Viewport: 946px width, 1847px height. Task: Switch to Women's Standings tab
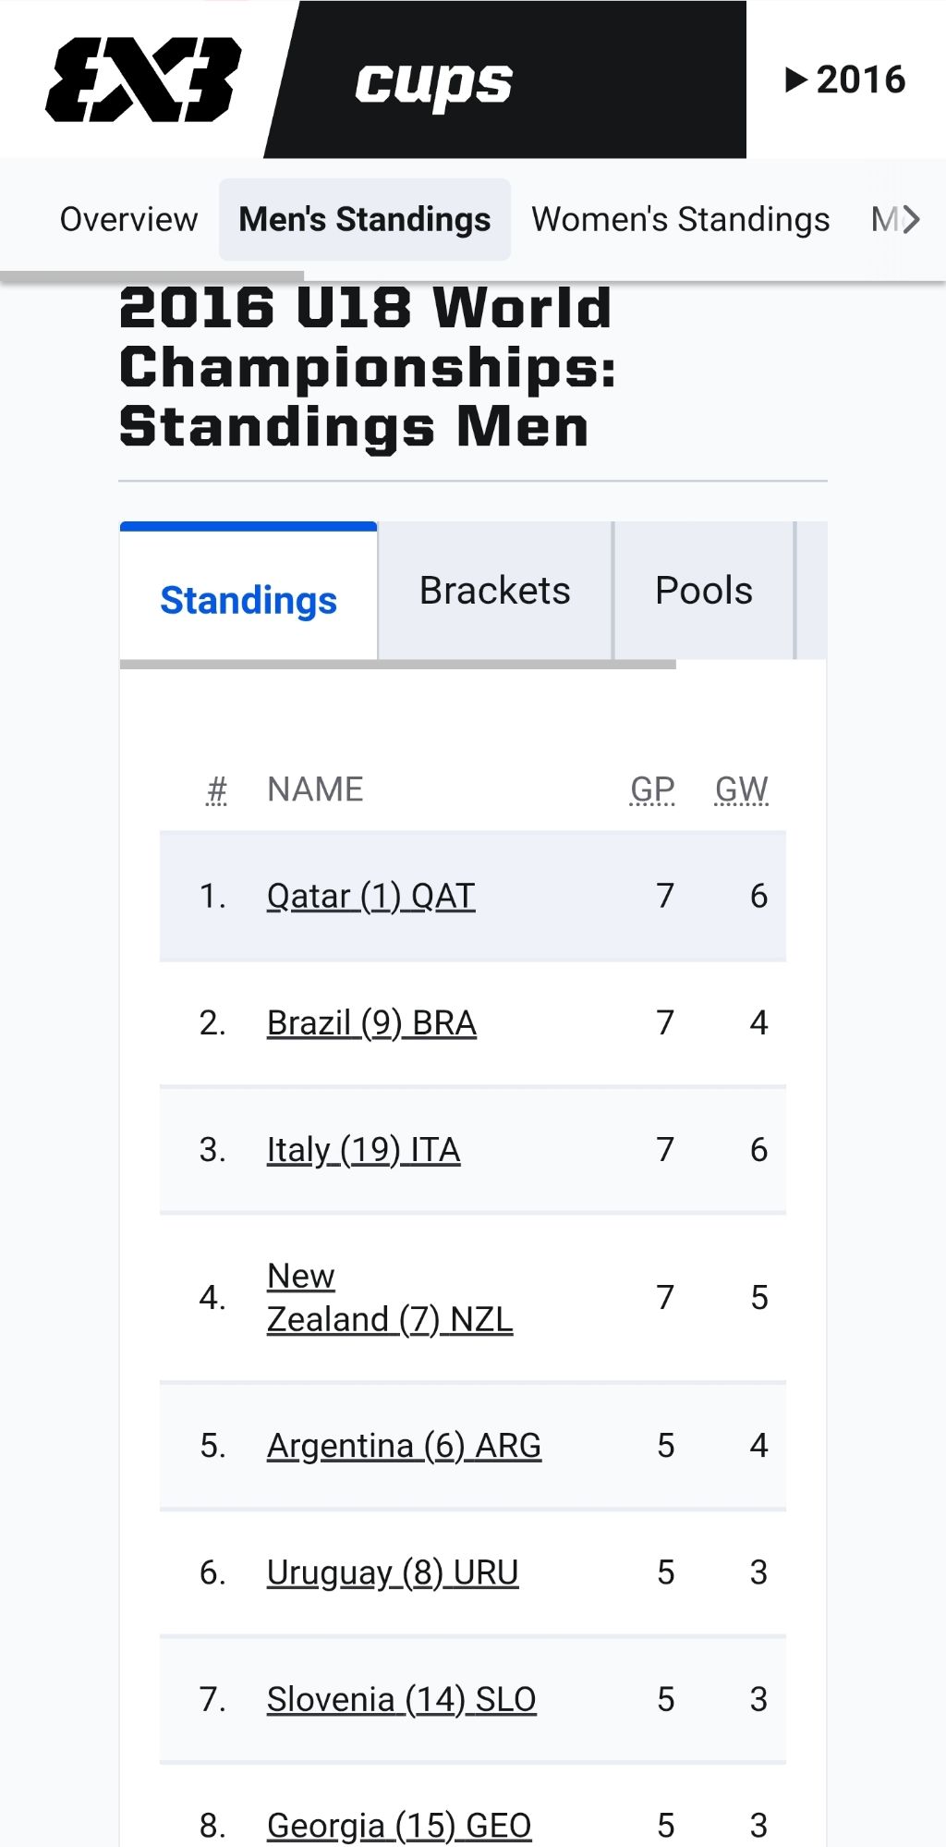tap(680, 220)
